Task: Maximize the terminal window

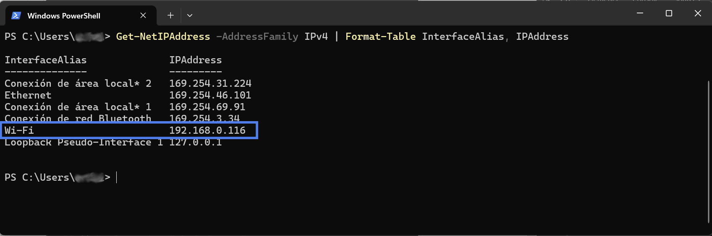Action: click(x=669, y=13)
